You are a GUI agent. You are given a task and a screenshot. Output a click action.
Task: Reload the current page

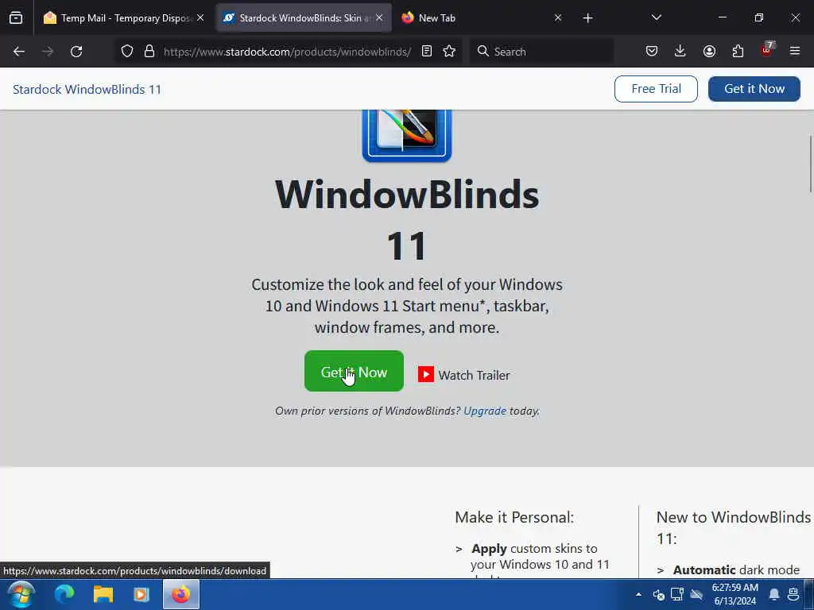tap(76, 52)
